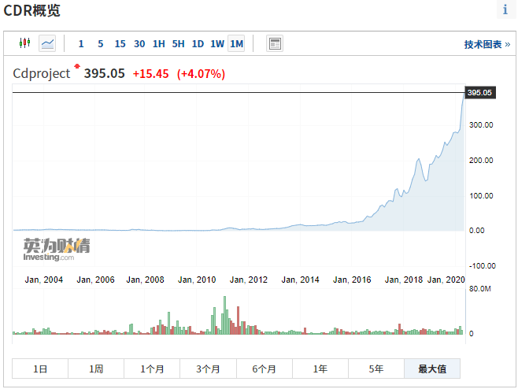Choose the 15 minute interval

point(120,44)
